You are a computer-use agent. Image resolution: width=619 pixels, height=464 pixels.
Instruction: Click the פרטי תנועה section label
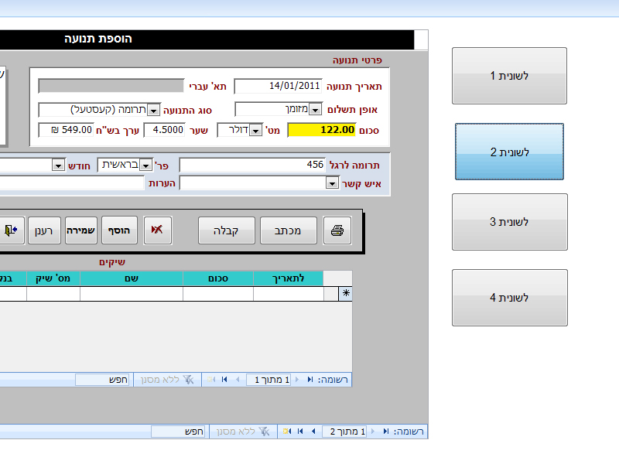357,60
